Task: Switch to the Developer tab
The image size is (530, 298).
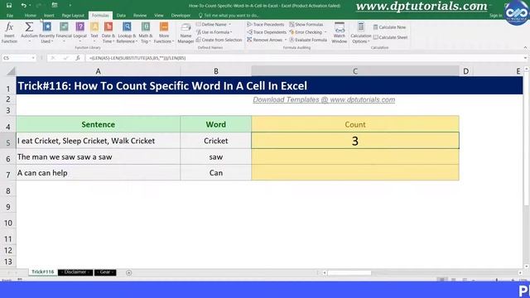Action: click(181, 16)
